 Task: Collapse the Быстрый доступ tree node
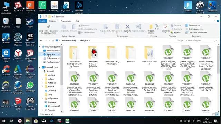coord(40,46)
